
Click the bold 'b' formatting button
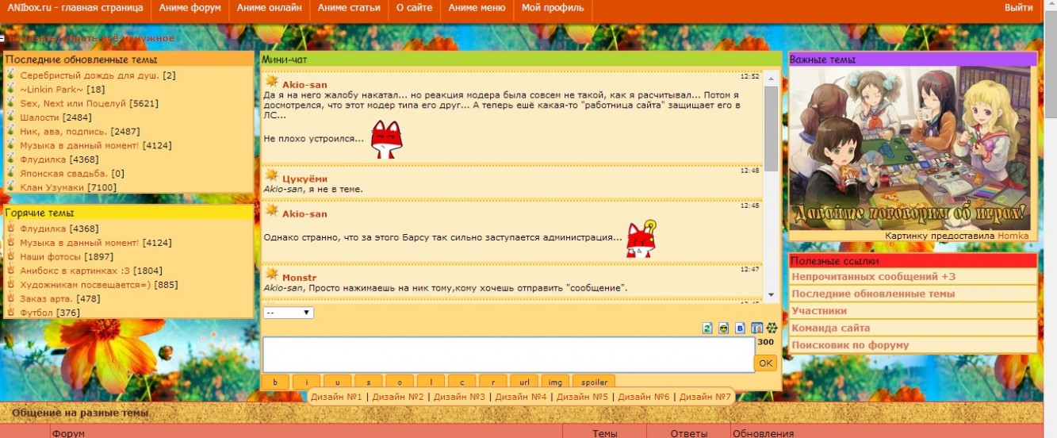275,382
